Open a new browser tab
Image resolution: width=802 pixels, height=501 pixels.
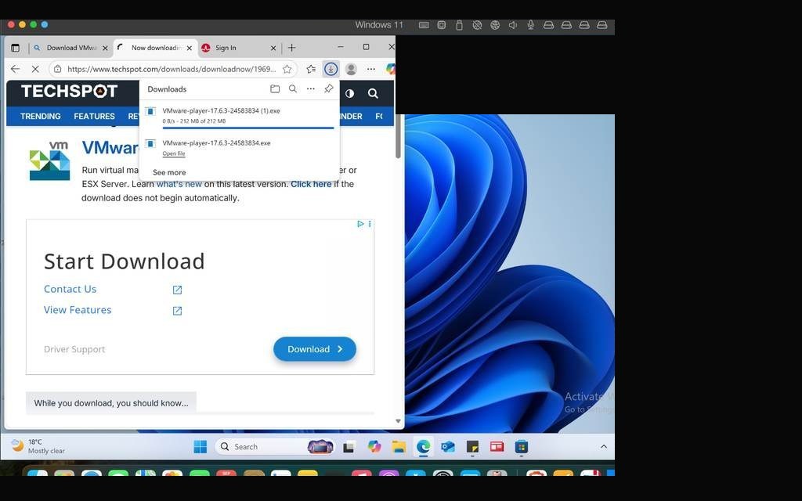(x=291, y=48)
